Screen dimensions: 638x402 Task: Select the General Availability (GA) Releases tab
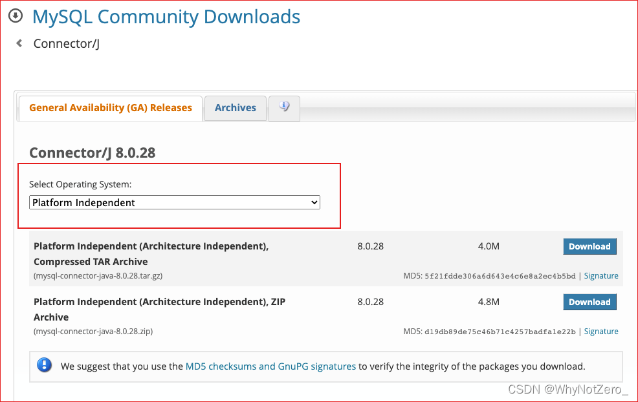(110, 108)
